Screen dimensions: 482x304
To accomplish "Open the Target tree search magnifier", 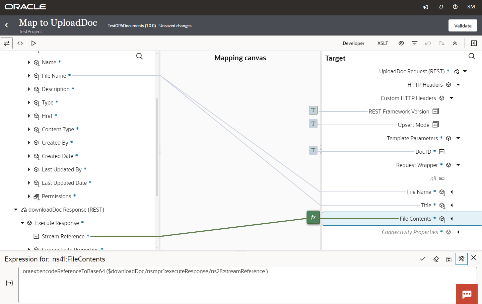I will coord(472,56).
